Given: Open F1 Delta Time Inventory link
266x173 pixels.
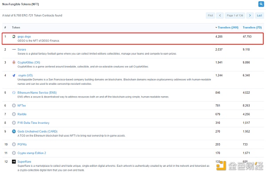Looking at the screenshot, I should [x=33, y=123].
